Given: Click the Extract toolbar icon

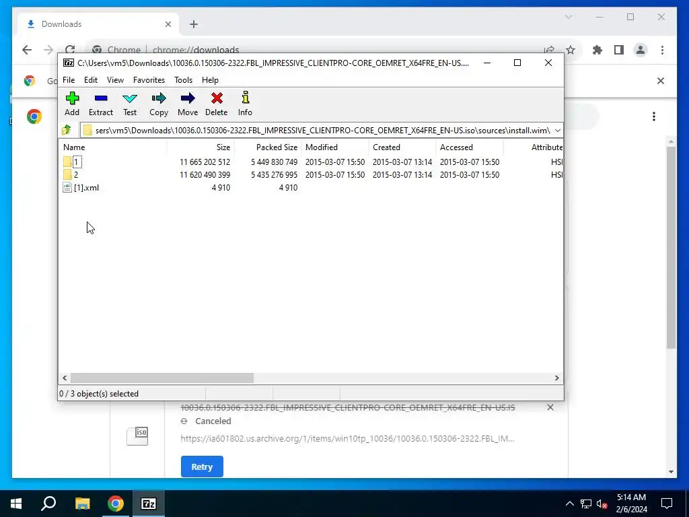Looking at the screenshot, I should [x=101, y=104].
